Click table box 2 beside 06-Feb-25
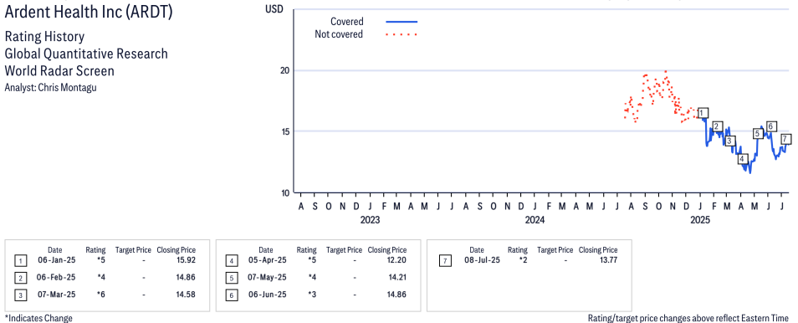Screen dimensions: 798x323 (x=20, y=278)
